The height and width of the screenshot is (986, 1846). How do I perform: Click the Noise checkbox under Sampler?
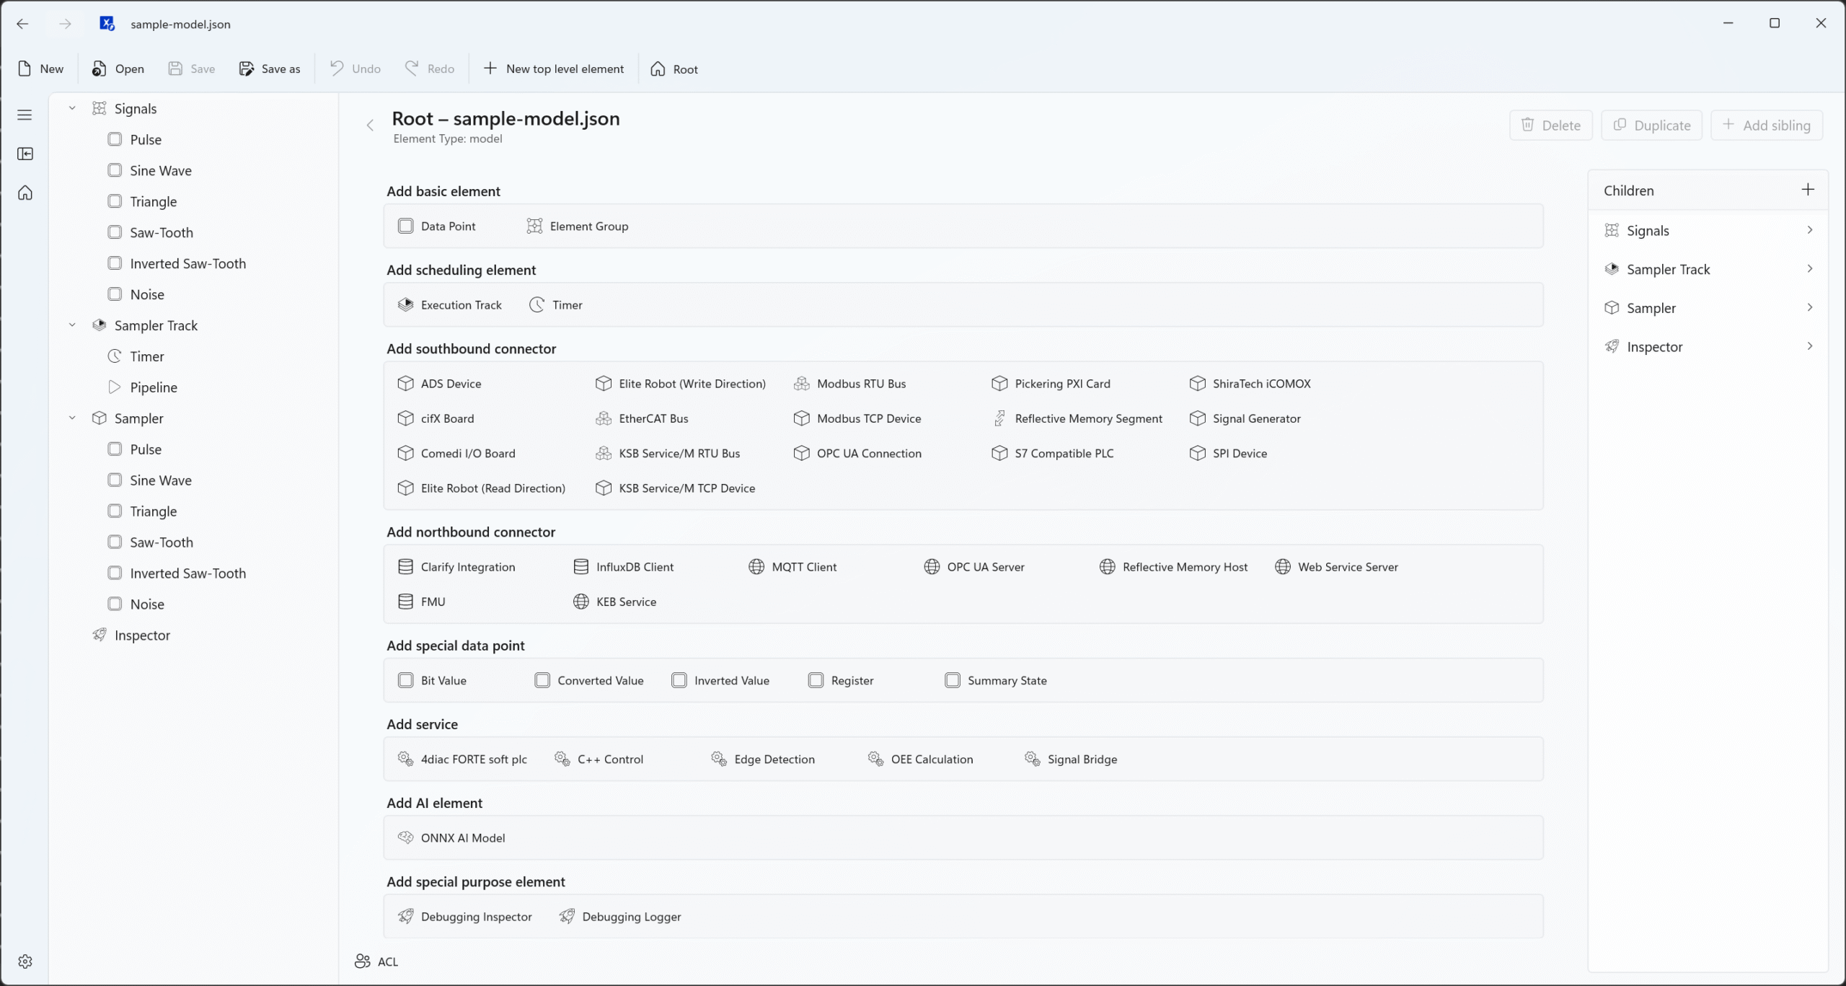coord(115,604)
